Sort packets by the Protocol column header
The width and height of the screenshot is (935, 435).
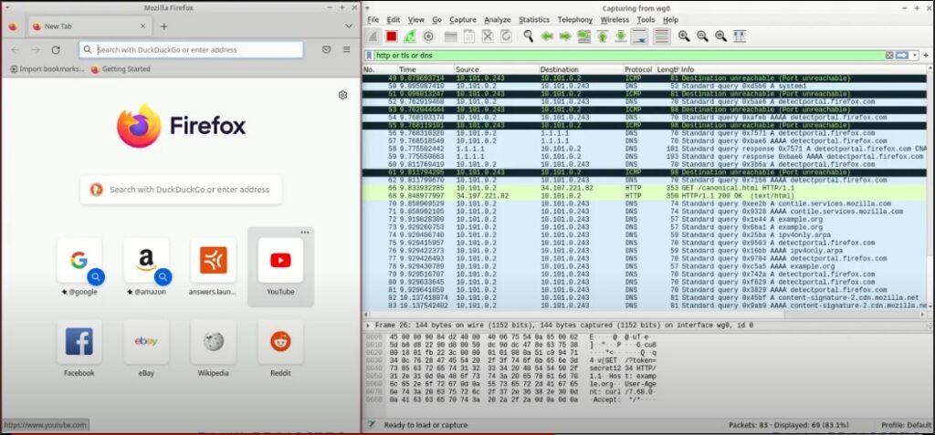[639, 69]
